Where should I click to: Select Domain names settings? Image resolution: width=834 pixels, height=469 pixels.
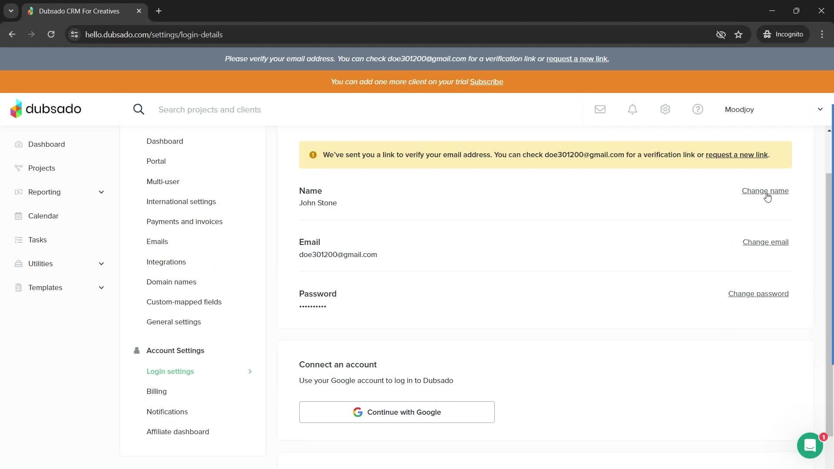pos(171,282)
